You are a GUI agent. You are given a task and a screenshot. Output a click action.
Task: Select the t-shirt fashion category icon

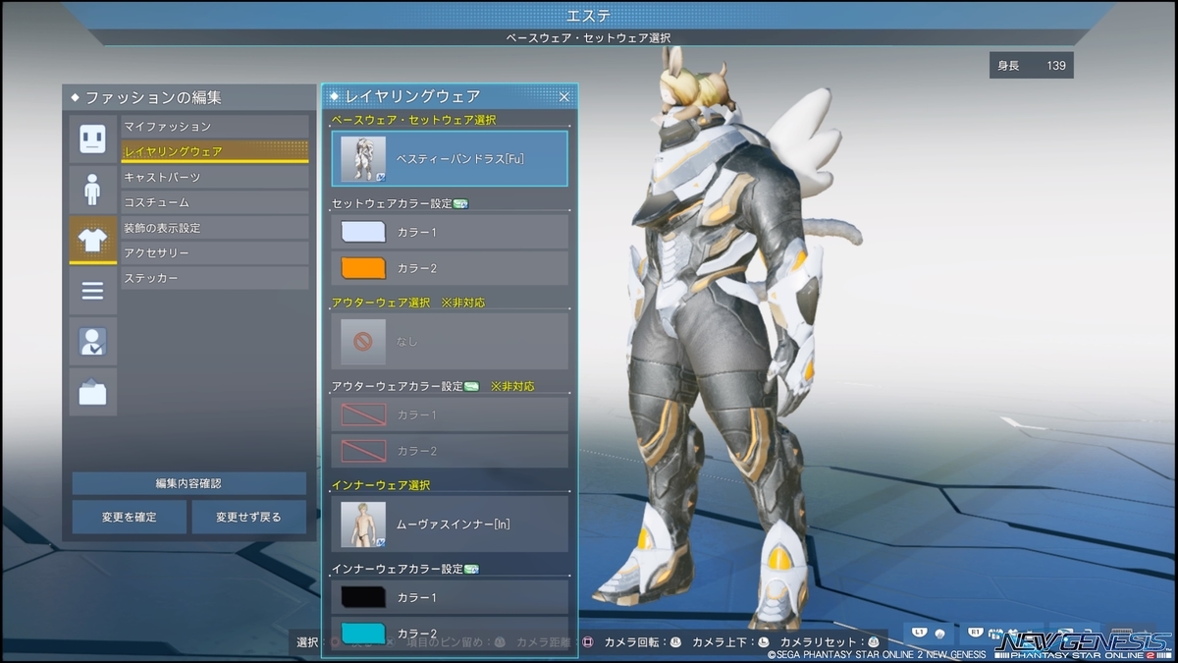click(93, 240)
